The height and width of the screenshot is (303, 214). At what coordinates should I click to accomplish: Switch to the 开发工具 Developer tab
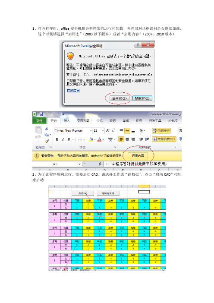tap(155, 121)
